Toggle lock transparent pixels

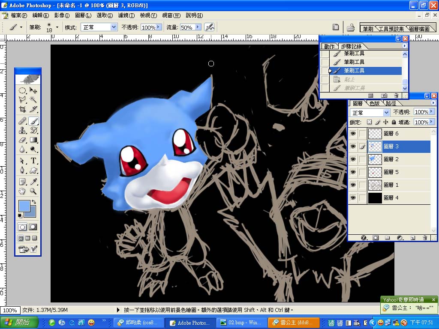click(369, 122)
